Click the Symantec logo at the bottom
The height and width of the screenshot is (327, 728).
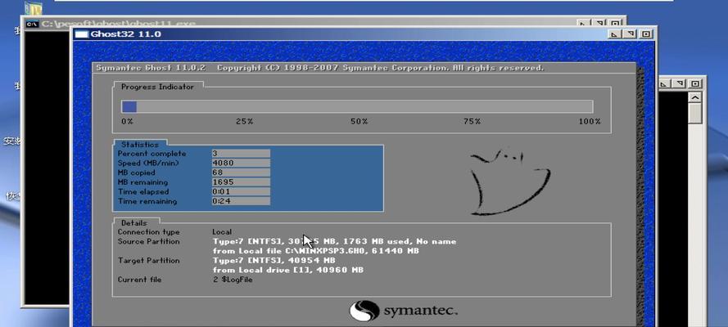404,311
